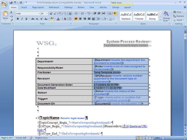Increase paragraph indent
Image resolution: width=187 pixels, height=140 pixels.
[99, 14]
